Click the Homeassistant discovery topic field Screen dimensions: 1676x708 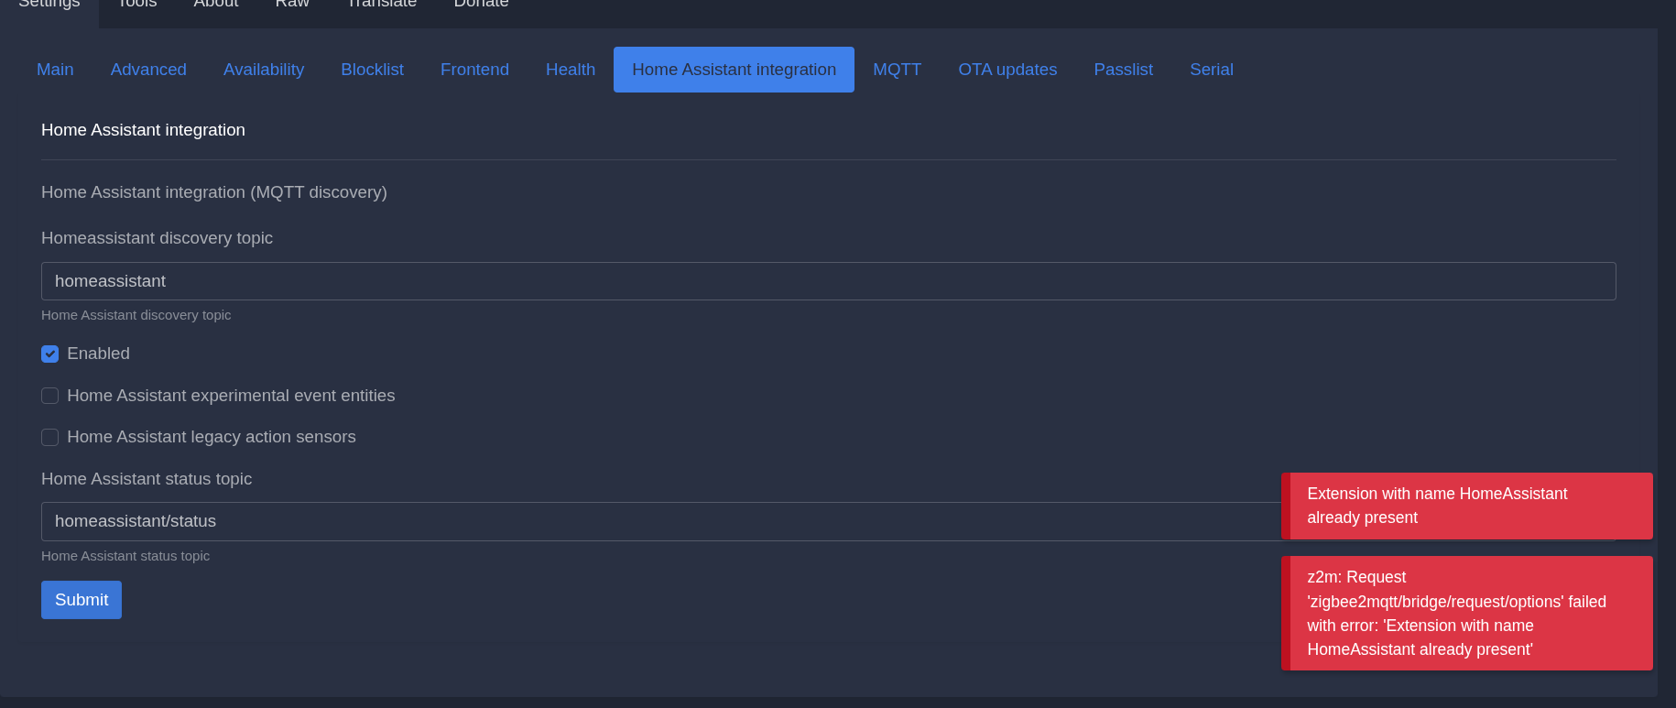click(x=828, y=281)
